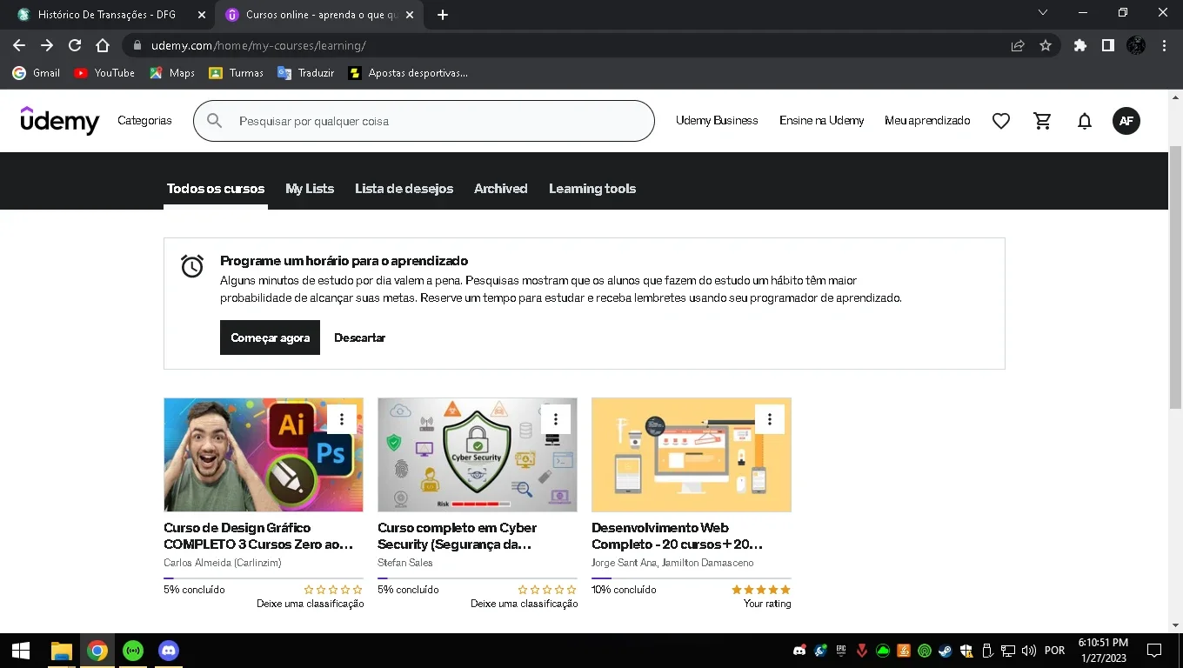Open the wishlist heart icon
Image resolution: width=1183 pixels, height=668 pixels.
click(1001, 121)
